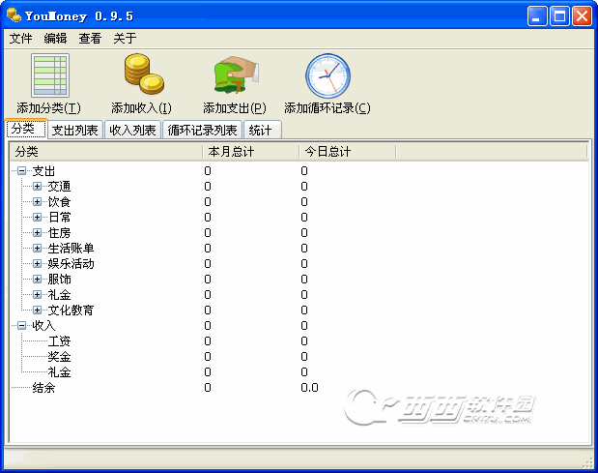
Task: Switch to the 分类 tab
Action: [x=26, y=129]
